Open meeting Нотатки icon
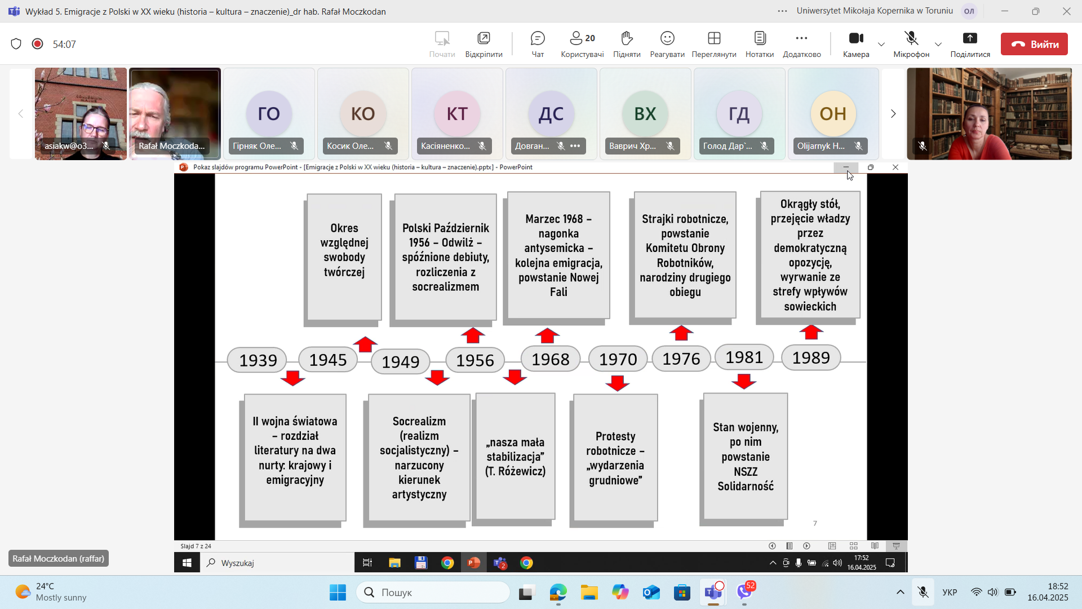1082x609 pixels. pyautogui.click(x=759, y=44)
